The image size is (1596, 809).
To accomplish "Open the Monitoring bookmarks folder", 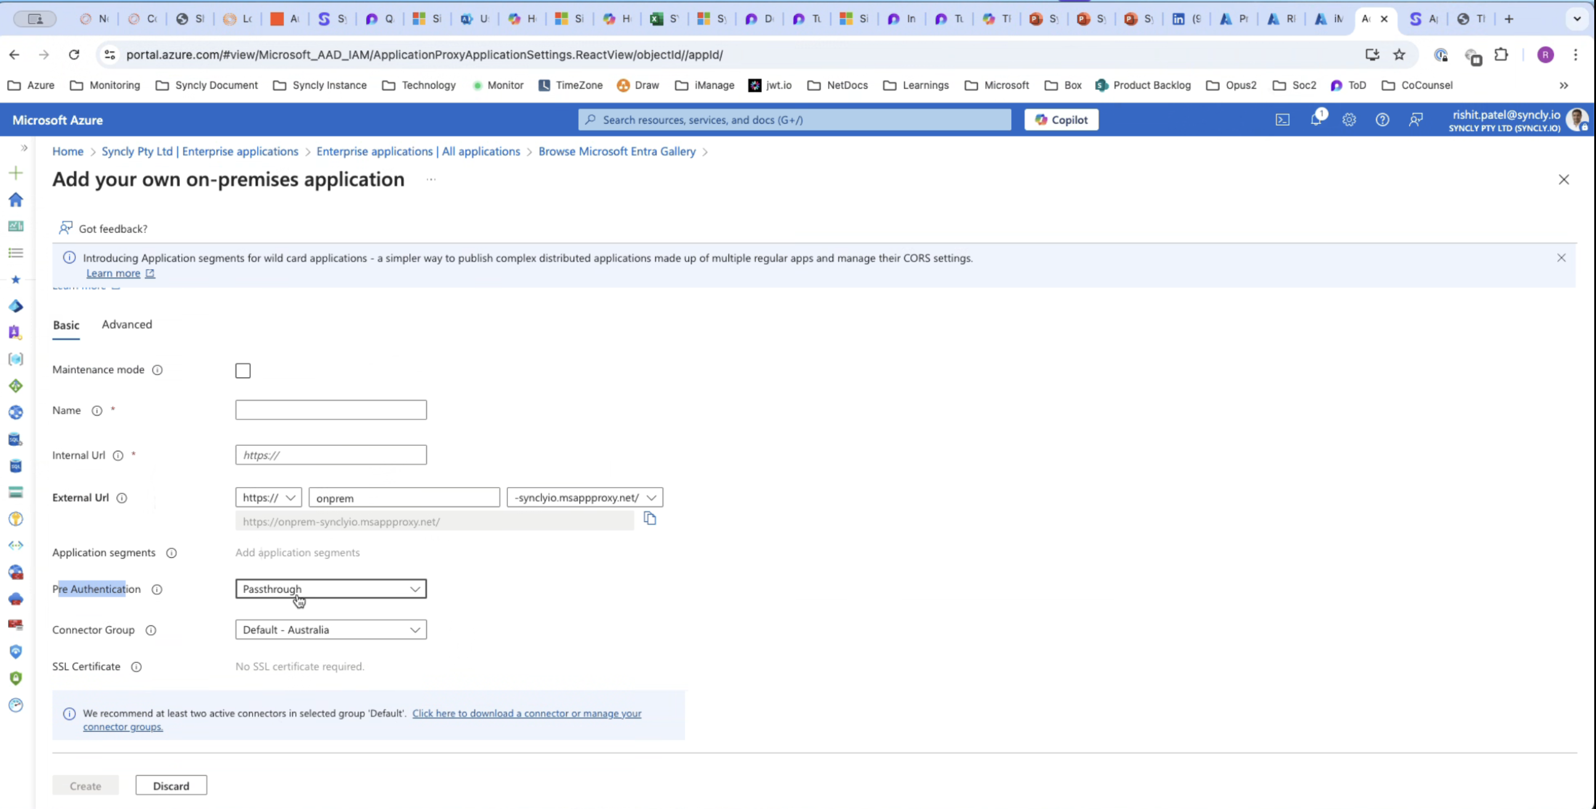I will point(105,86).
